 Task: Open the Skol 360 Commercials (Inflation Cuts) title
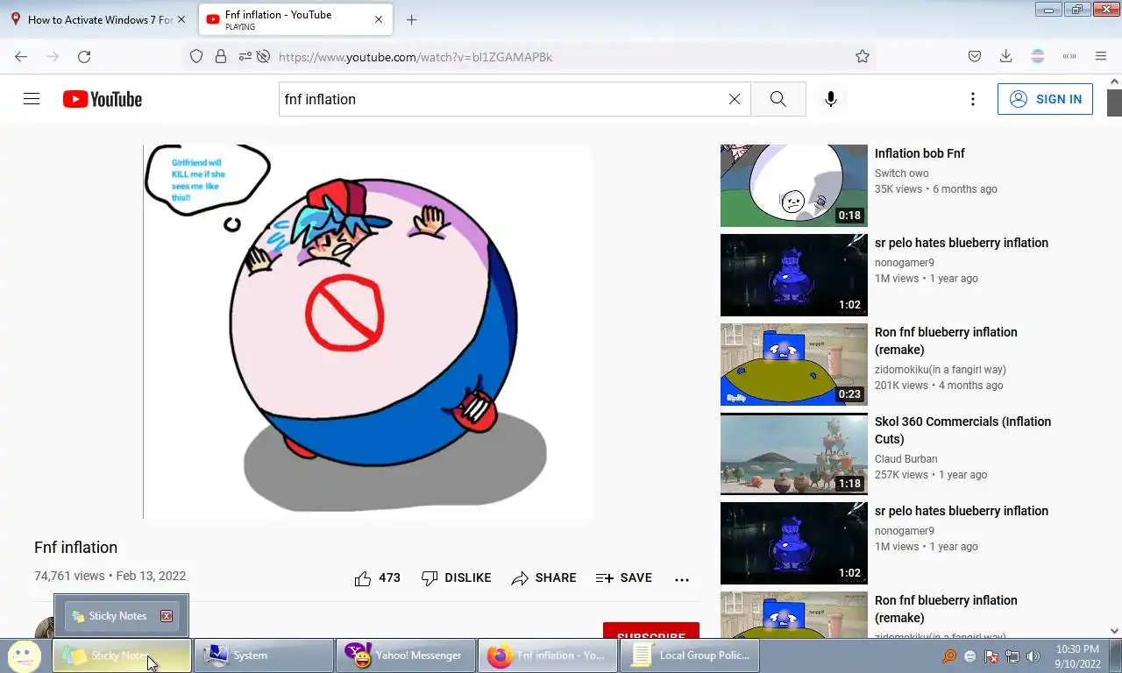(x=962, y=430)
